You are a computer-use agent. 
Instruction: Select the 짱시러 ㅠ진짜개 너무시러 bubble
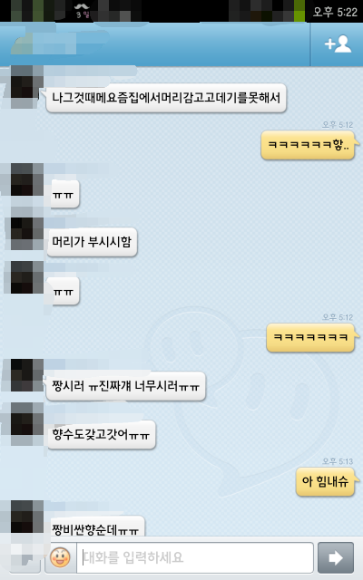coord(125,386)
